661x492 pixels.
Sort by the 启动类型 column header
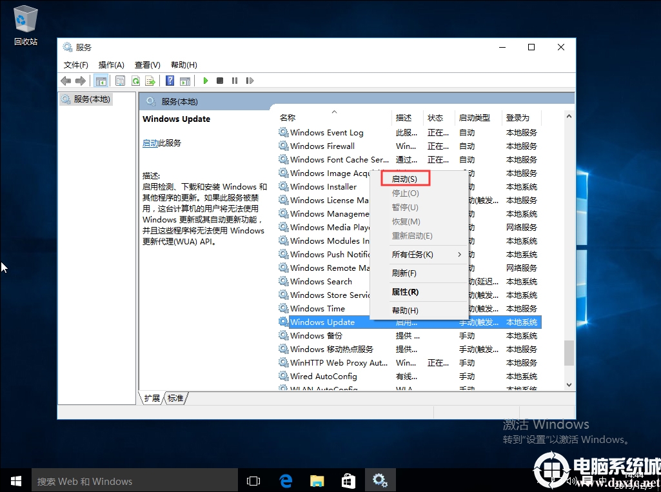point(478,117)
